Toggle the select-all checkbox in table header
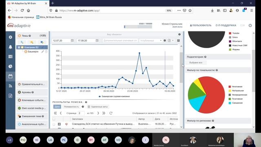This screenshot has height=147, width=261. [54, 119]
